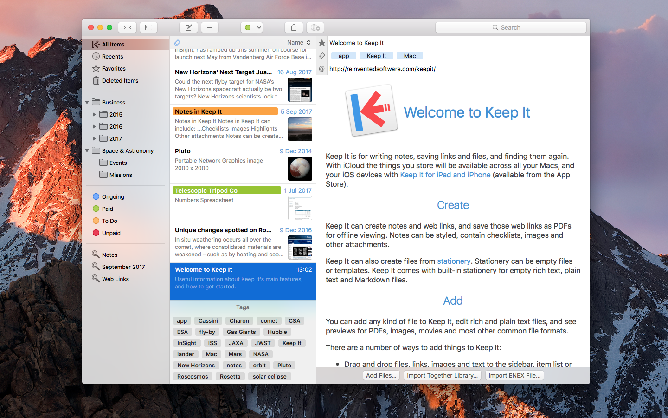Click Import ENEX File... button
Screen dimensions: 668x418
(x=514, y=375)
